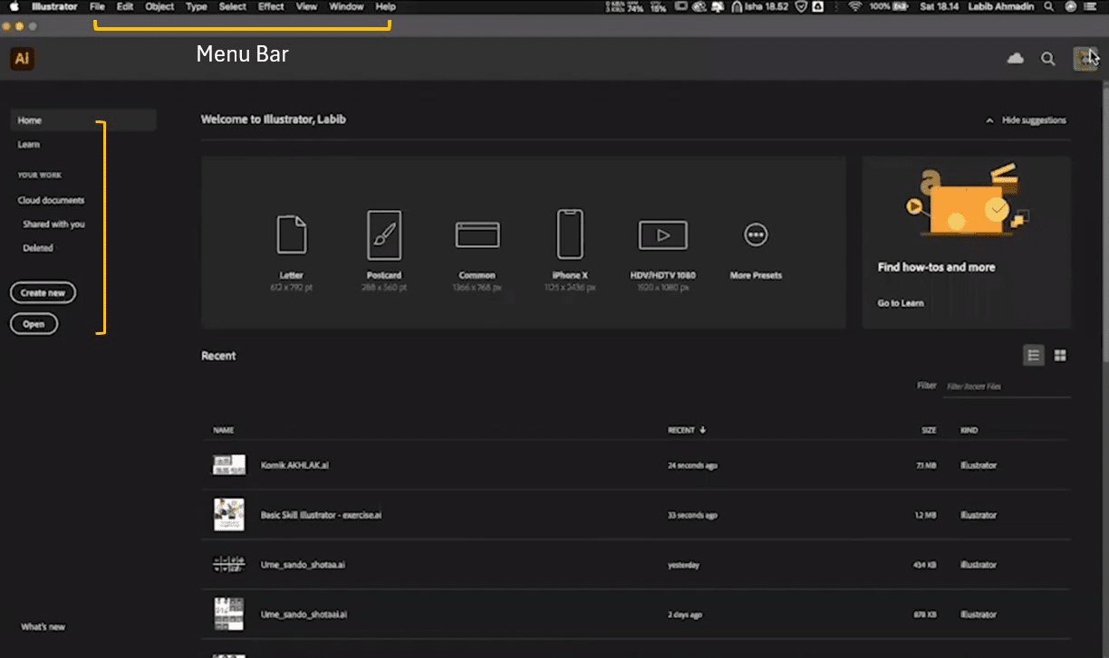
Task: Open More Presets ellipsis icon
Action: [x=756, y=235]
